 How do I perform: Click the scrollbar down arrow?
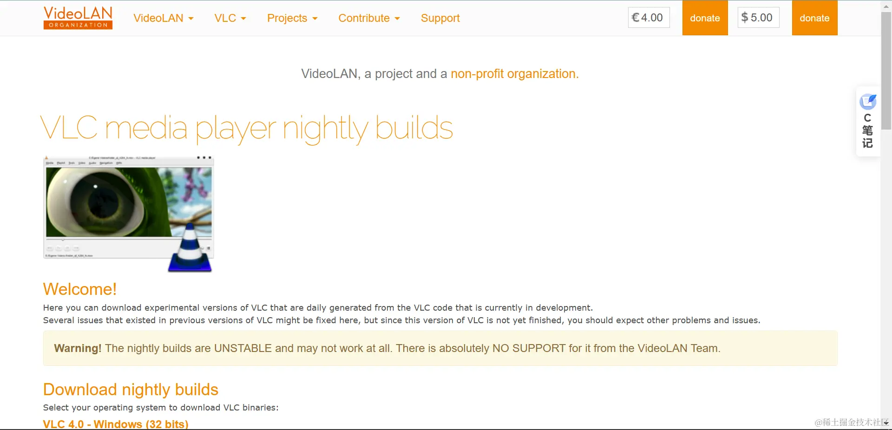pyautogui.click(x=886, y=423)
